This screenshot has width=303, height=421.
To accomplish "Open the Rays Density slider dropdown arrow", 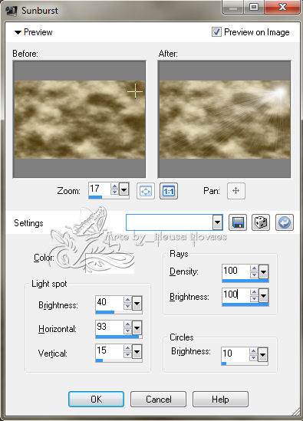I will point(263,272).
